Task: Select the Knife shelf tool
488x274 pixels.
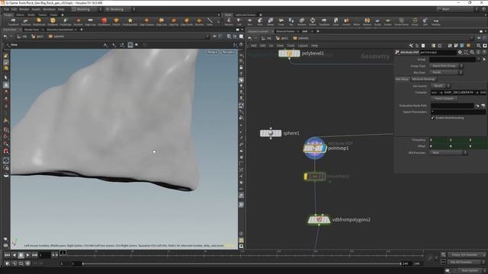Action: point(210,21)
